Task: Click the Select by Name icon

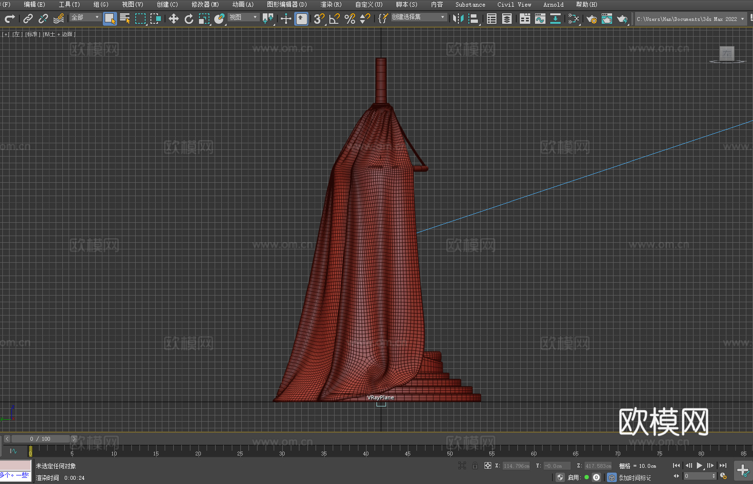Action: pyautogui.click(x=125, y=19)
